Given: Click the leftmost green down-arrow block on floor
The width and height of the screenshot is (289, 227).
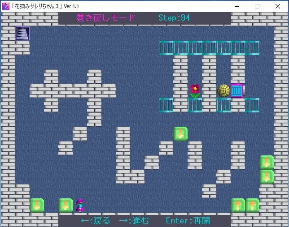Looking at the screenshot, I should (37, 206).
